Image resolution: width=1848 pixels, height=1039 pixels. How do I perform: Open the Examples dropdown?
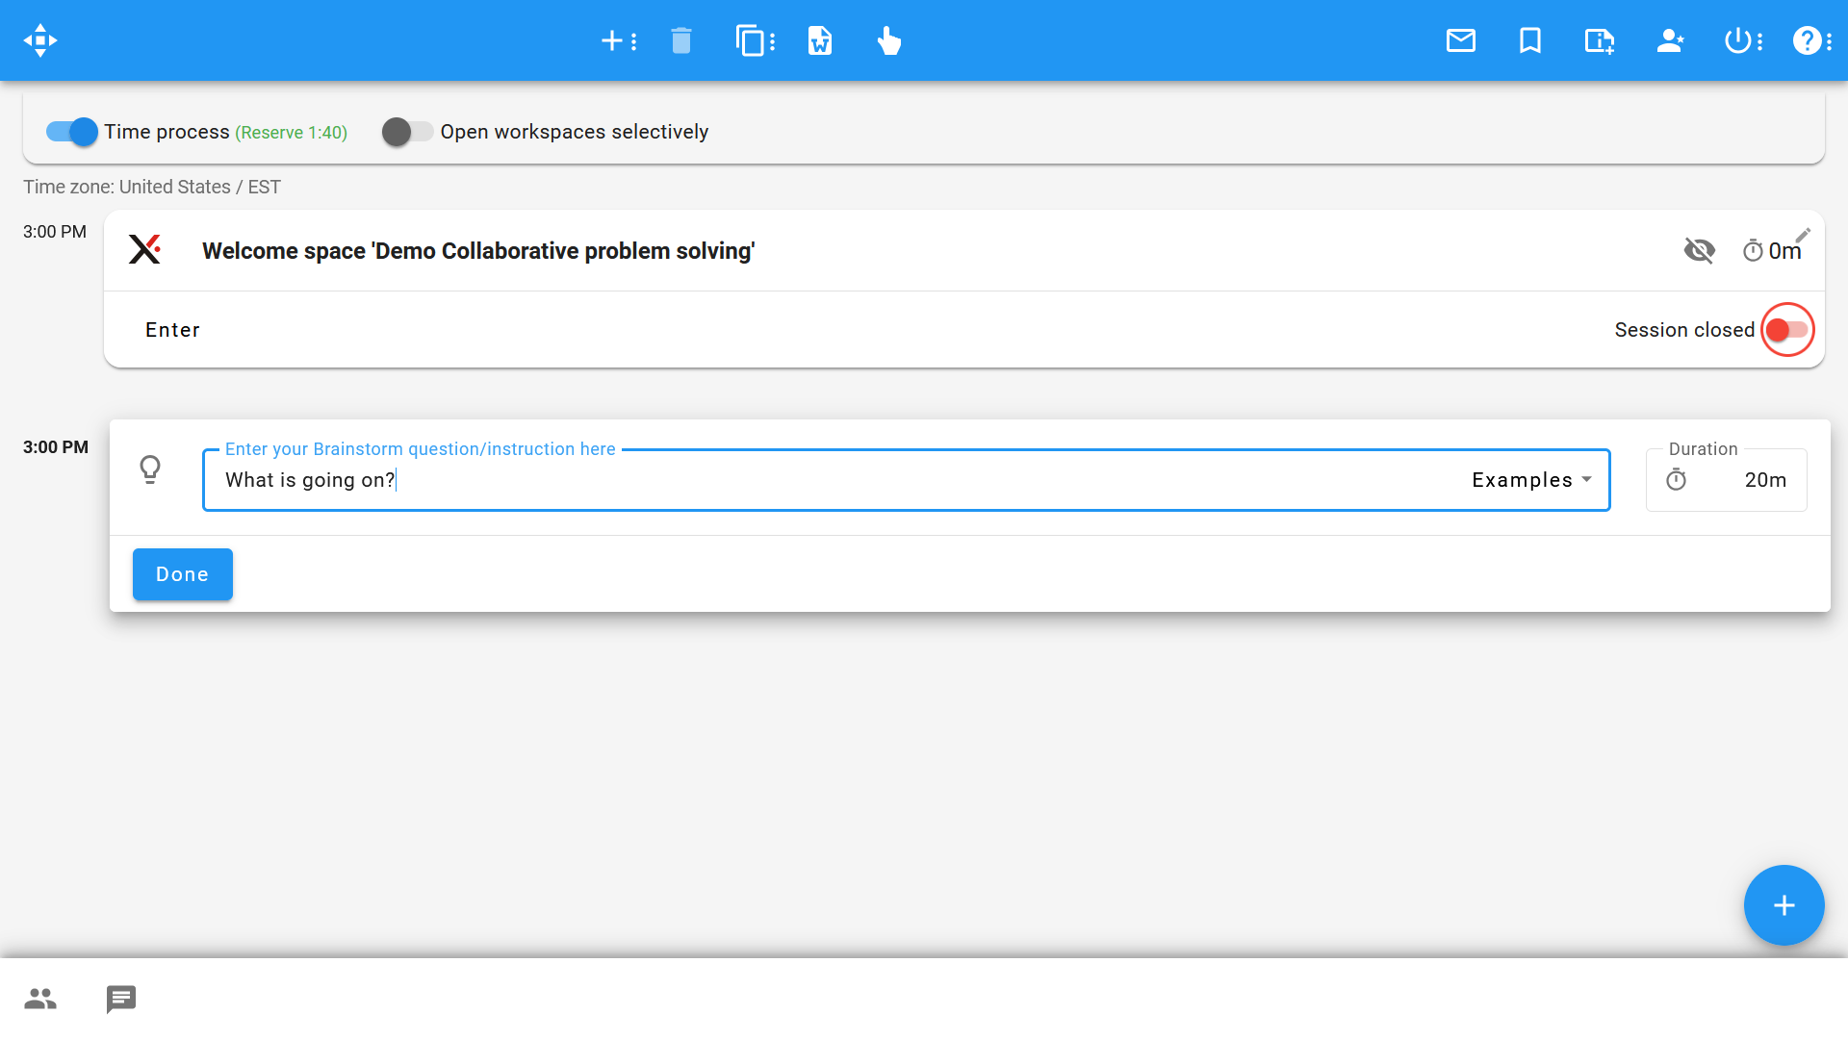point(1531,480)
